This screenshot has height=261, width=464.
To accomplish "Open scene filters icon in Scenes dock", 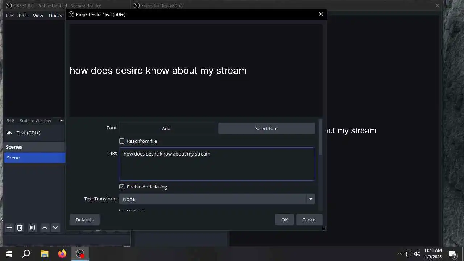I will pos(32,228).
